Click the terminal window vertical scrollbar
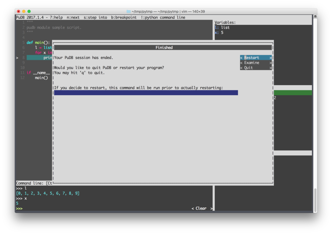Viewport: 332px width, 234px height. [315, 200]
